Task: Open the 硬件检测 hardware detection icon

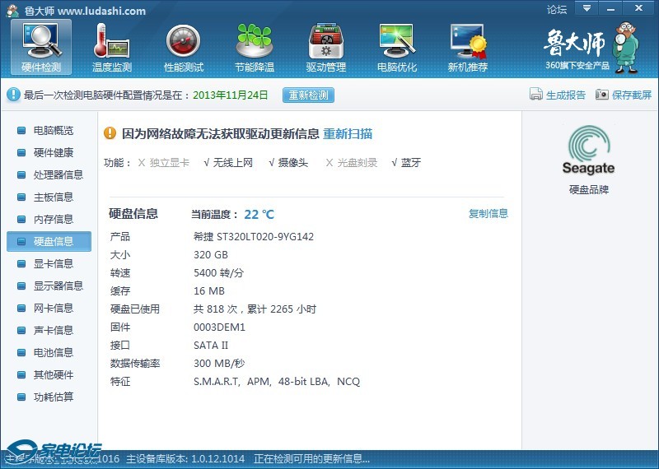Action: [41, 46]
